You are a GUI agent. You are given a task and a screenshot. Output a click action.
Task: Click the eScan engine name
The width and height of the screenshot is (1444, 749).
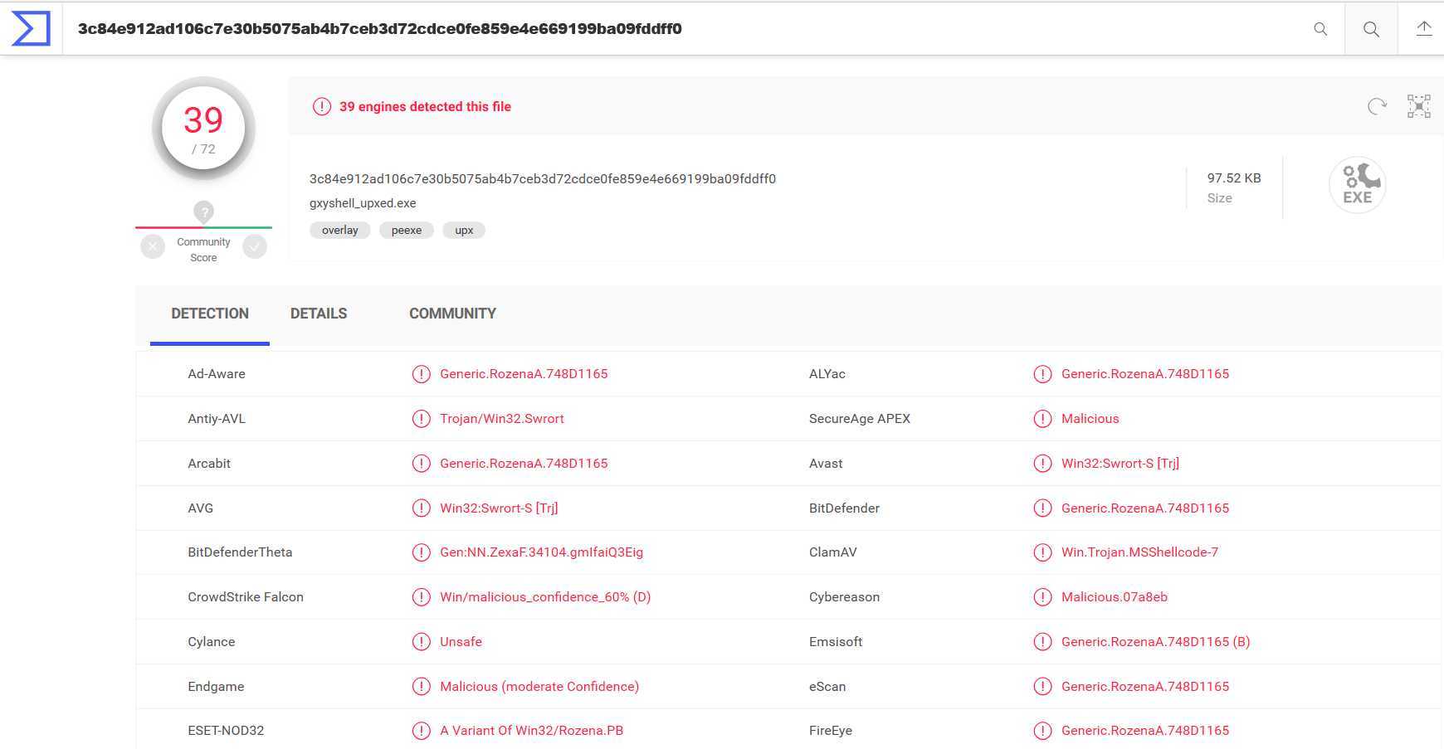coord(827,687)
